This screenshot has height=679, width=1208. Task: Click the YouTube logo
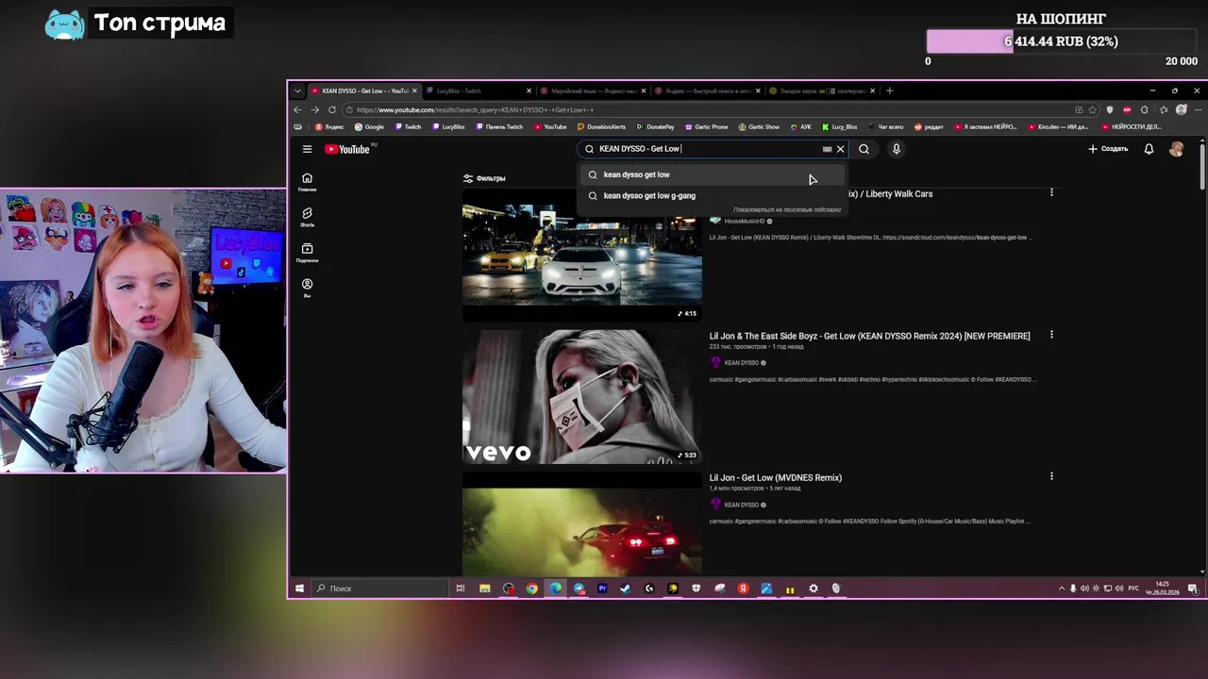pos(347,149)
